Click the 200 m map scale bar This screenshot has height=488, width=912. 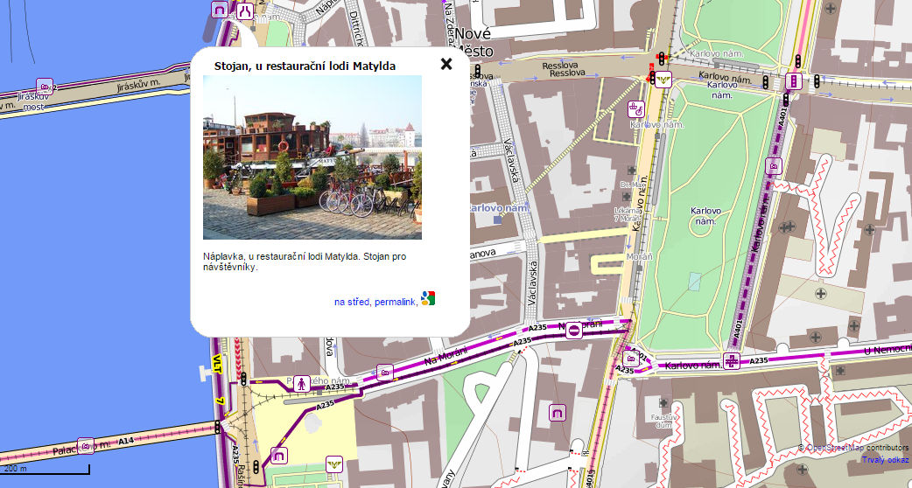click(x=46, y=471)
